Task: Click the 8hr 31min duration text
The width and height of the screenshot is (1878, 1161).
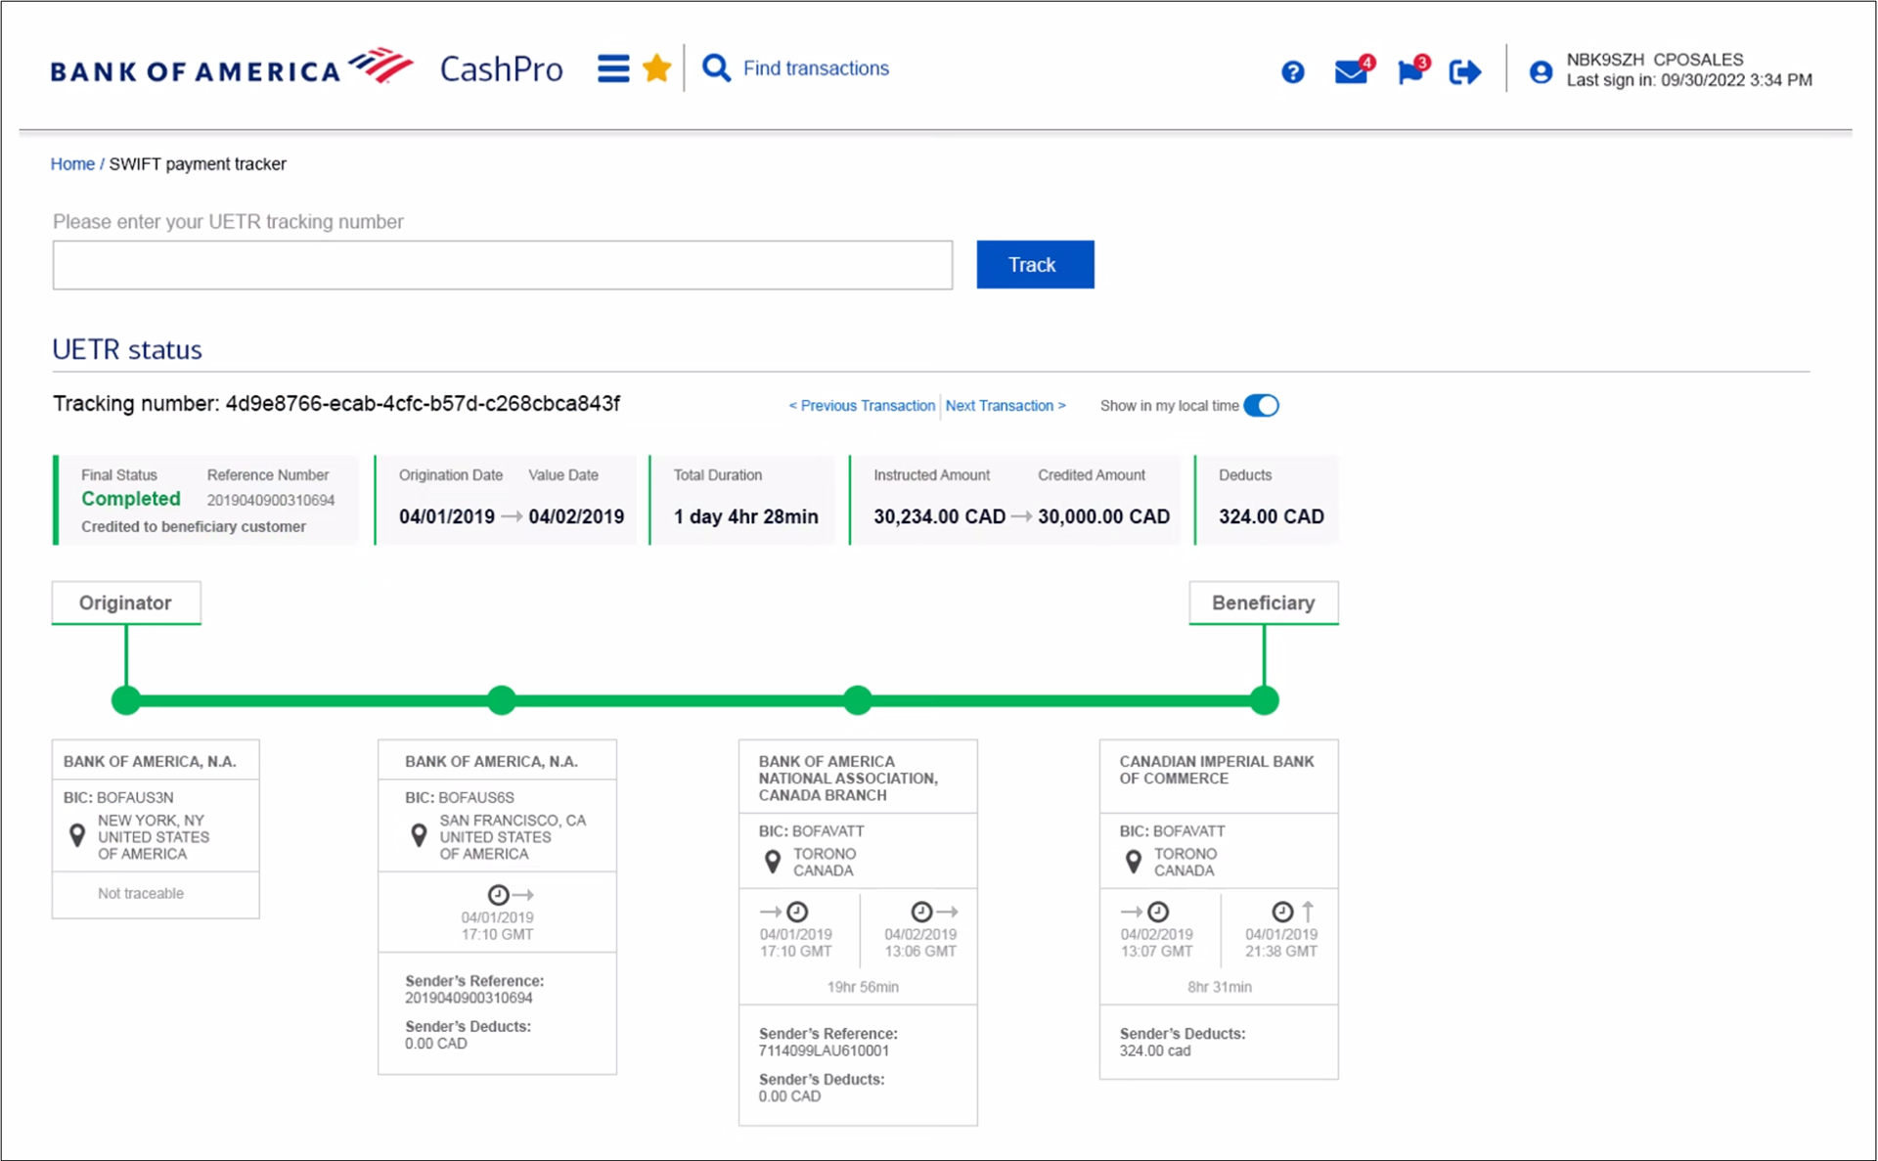Action: tap(1220, 988)
